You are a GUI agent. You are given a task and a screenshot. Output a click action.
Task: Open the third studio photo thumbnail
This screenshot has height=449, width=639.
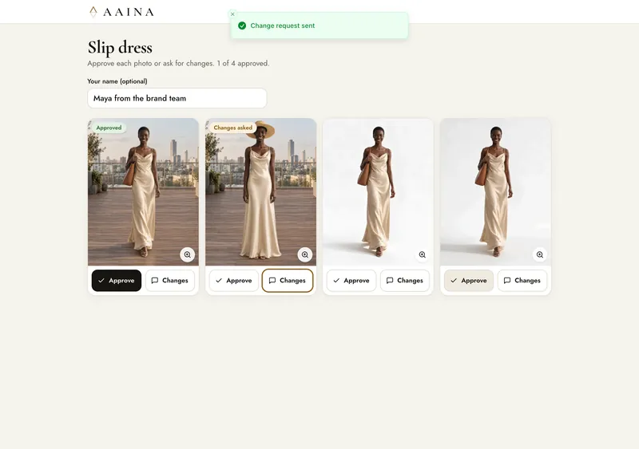point(378,191)
